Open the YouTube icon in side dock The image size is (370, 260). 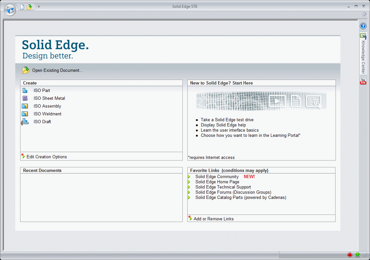(x=363, y=81)
